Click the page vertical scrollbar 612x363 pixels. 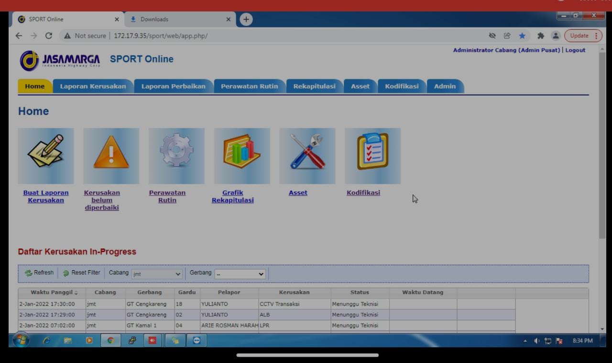click(x=602, y=143)
